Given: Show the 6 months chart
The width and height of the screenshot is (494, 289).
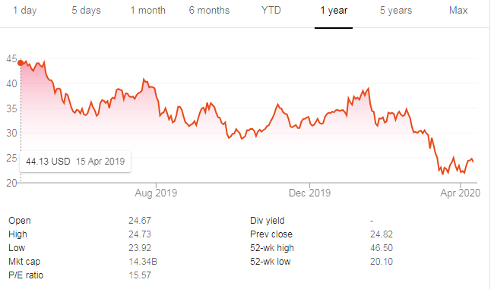Looking at the screenshot, I should (209, 11).
